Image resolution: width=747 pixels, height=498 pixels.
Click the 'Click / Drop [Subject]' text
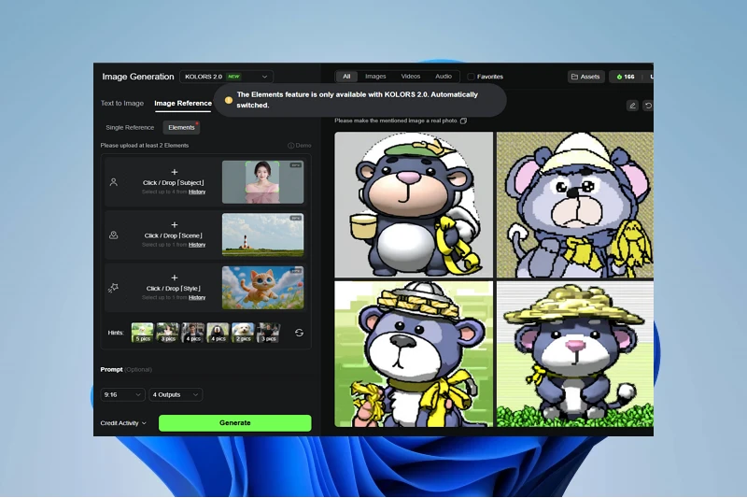click(174, 183)
